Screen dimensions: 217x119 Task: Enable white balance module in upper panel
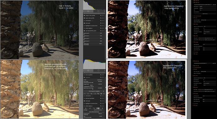(84, 28)
